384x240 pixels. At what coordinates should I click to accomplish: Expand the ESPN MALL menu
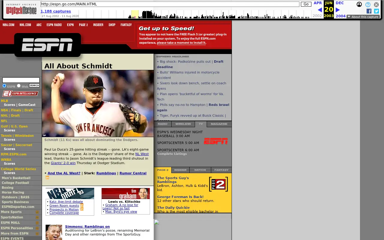(x=37, y=223)
